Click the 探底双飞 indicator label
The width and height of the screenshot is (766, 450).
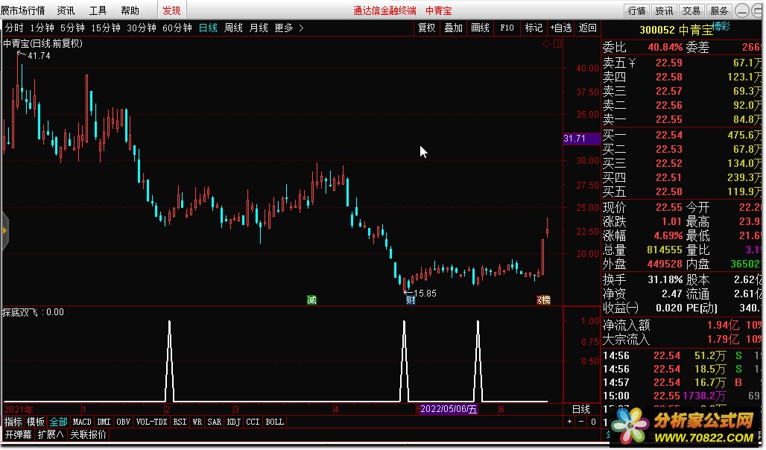(20, 312)
